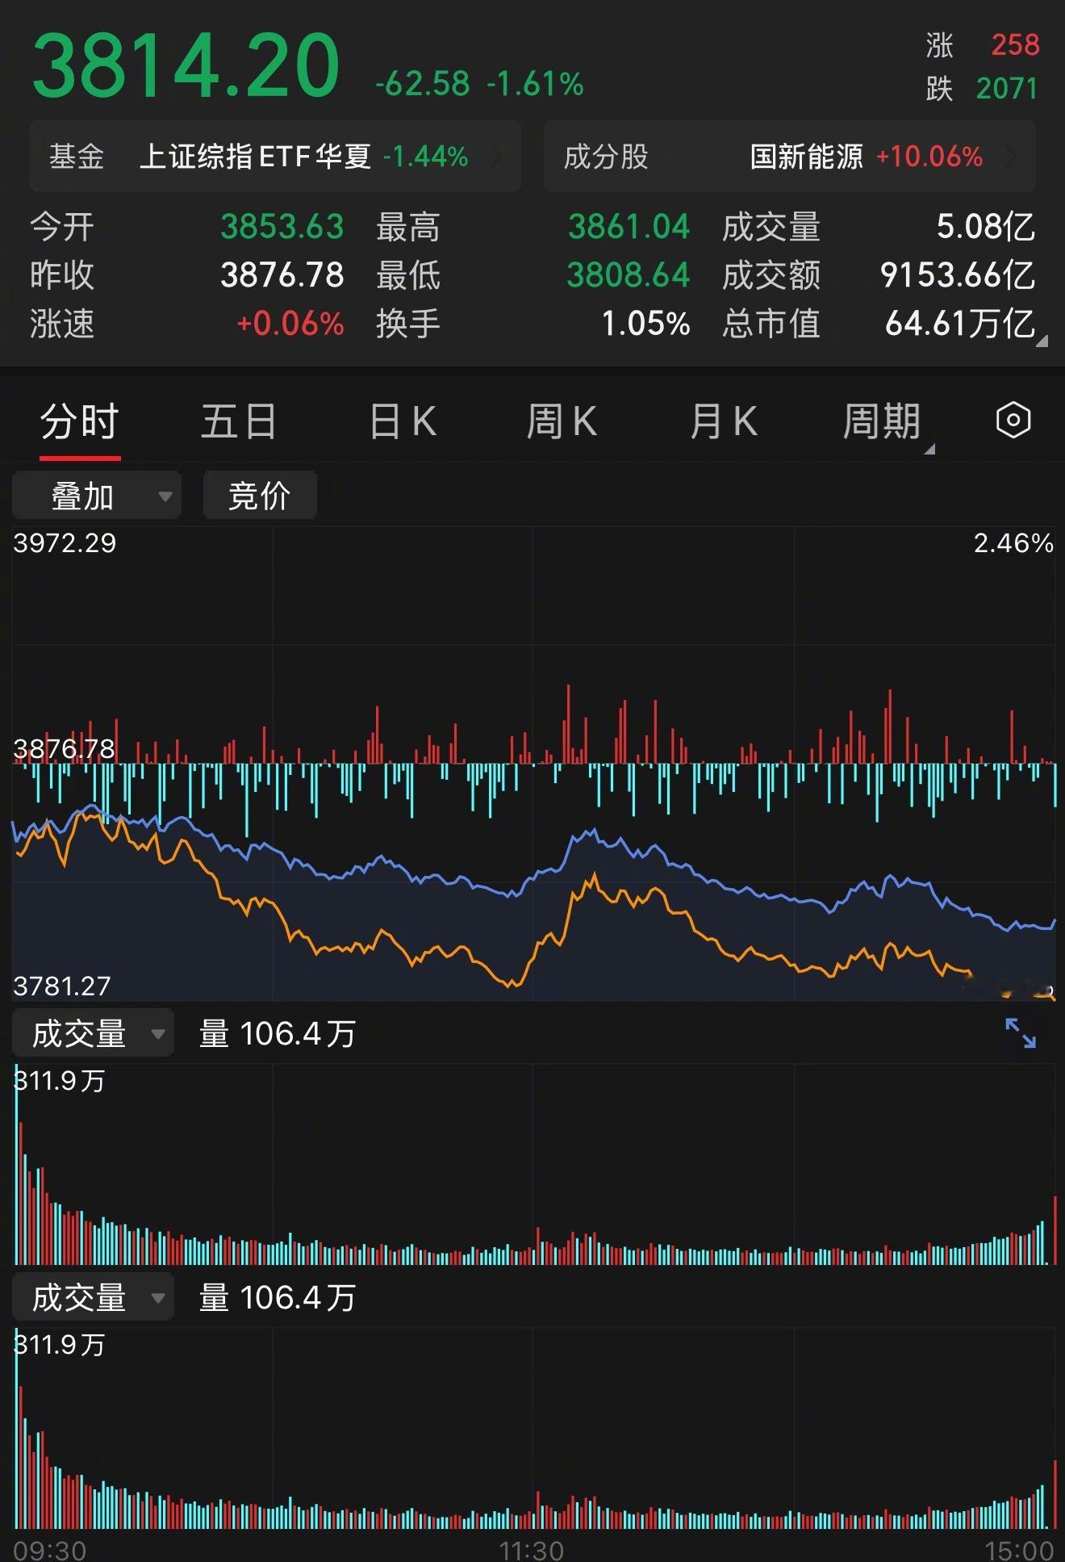
Task: Click the 今开 value 3853.63
Action: [x=282, y=227]
